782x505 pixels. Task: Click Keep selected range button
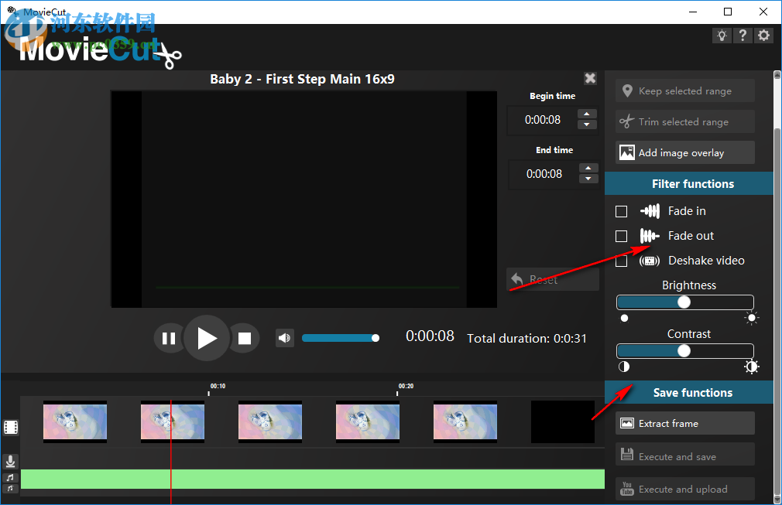[x=684, y=90]
